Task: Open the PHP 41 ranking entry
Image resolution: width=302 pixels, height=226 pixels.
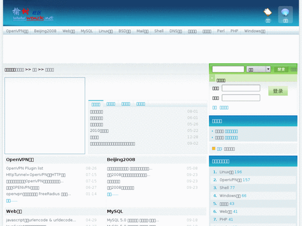Action: click(226, 219)
